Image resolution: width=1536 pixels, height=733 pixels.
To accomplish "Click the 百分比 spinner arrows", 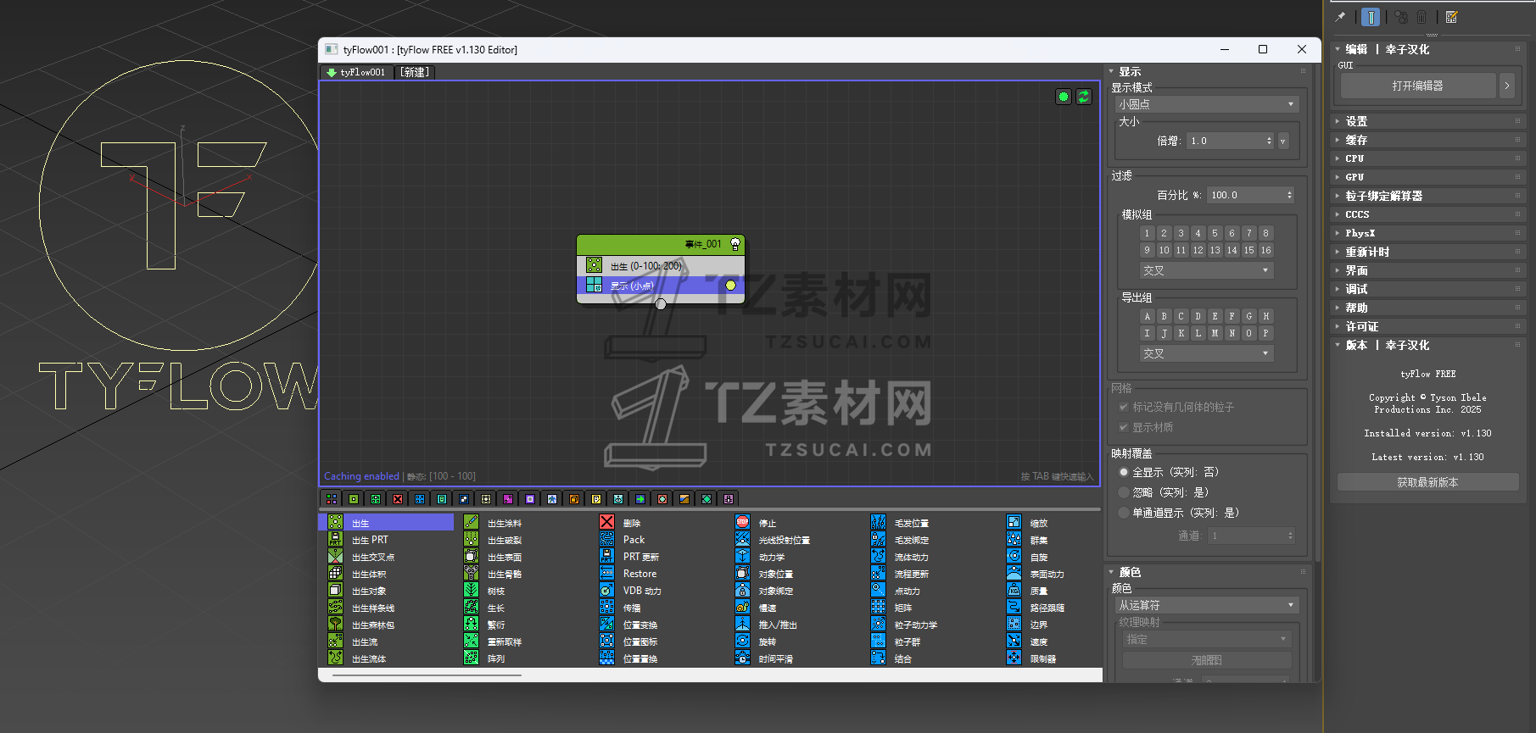I will coord(1289,195).
